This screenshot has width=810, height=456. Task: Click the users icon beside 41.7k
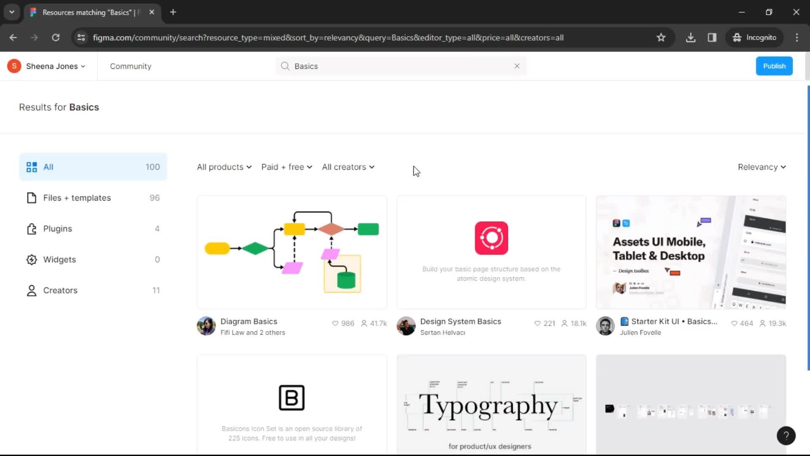(x=364, y=323)
